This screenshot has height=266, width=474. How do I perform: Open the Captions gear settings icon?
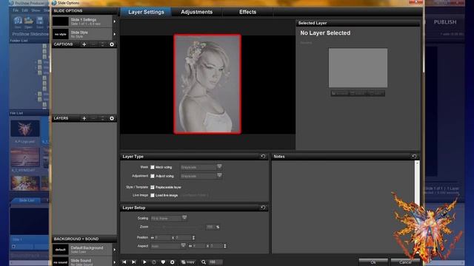112,44
